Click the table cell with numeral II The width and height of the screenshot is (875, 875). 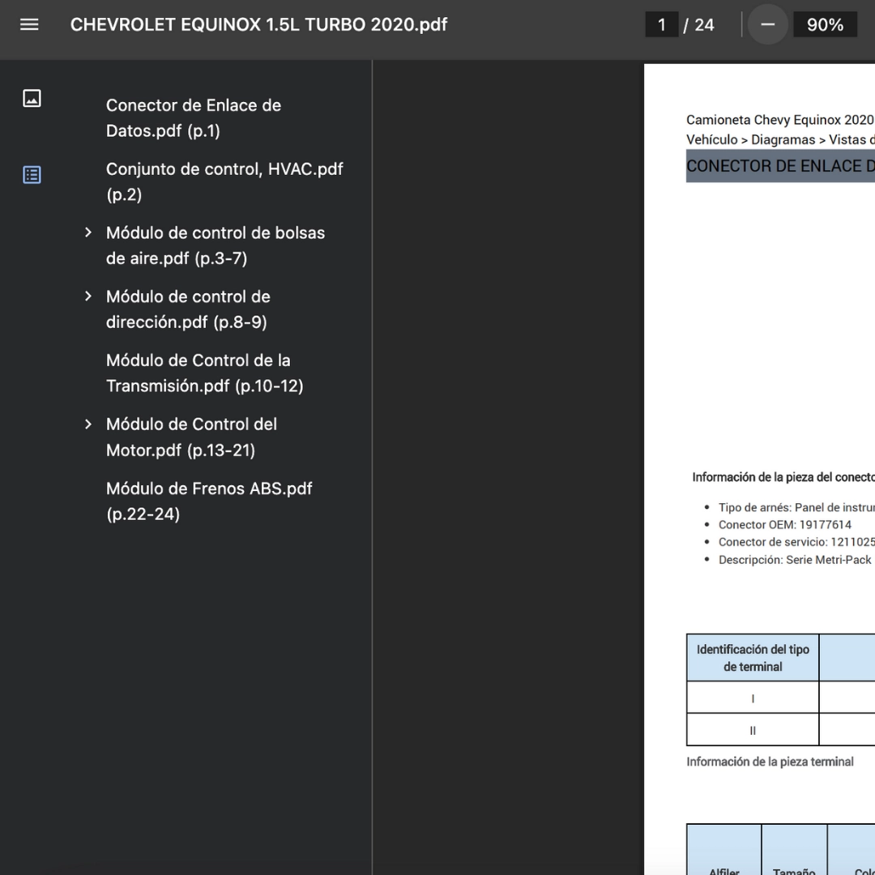pos(753,730)
